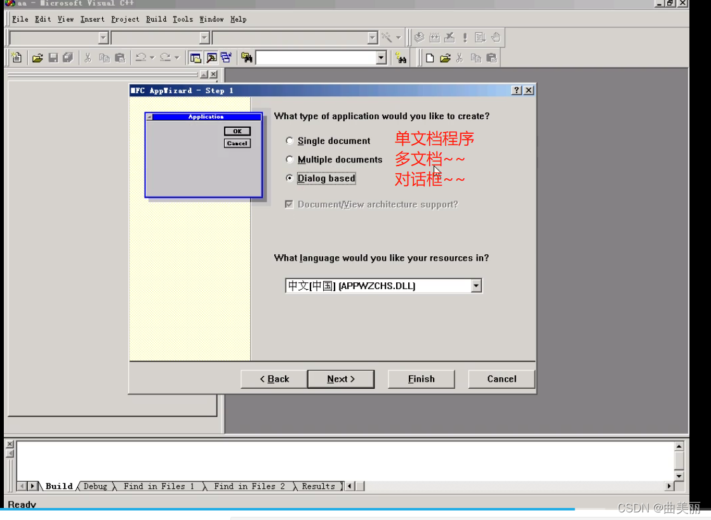The height and width of the screenshot is (520, 711).
Task: Open the Build menu
Action: click(x=156, y=19)
